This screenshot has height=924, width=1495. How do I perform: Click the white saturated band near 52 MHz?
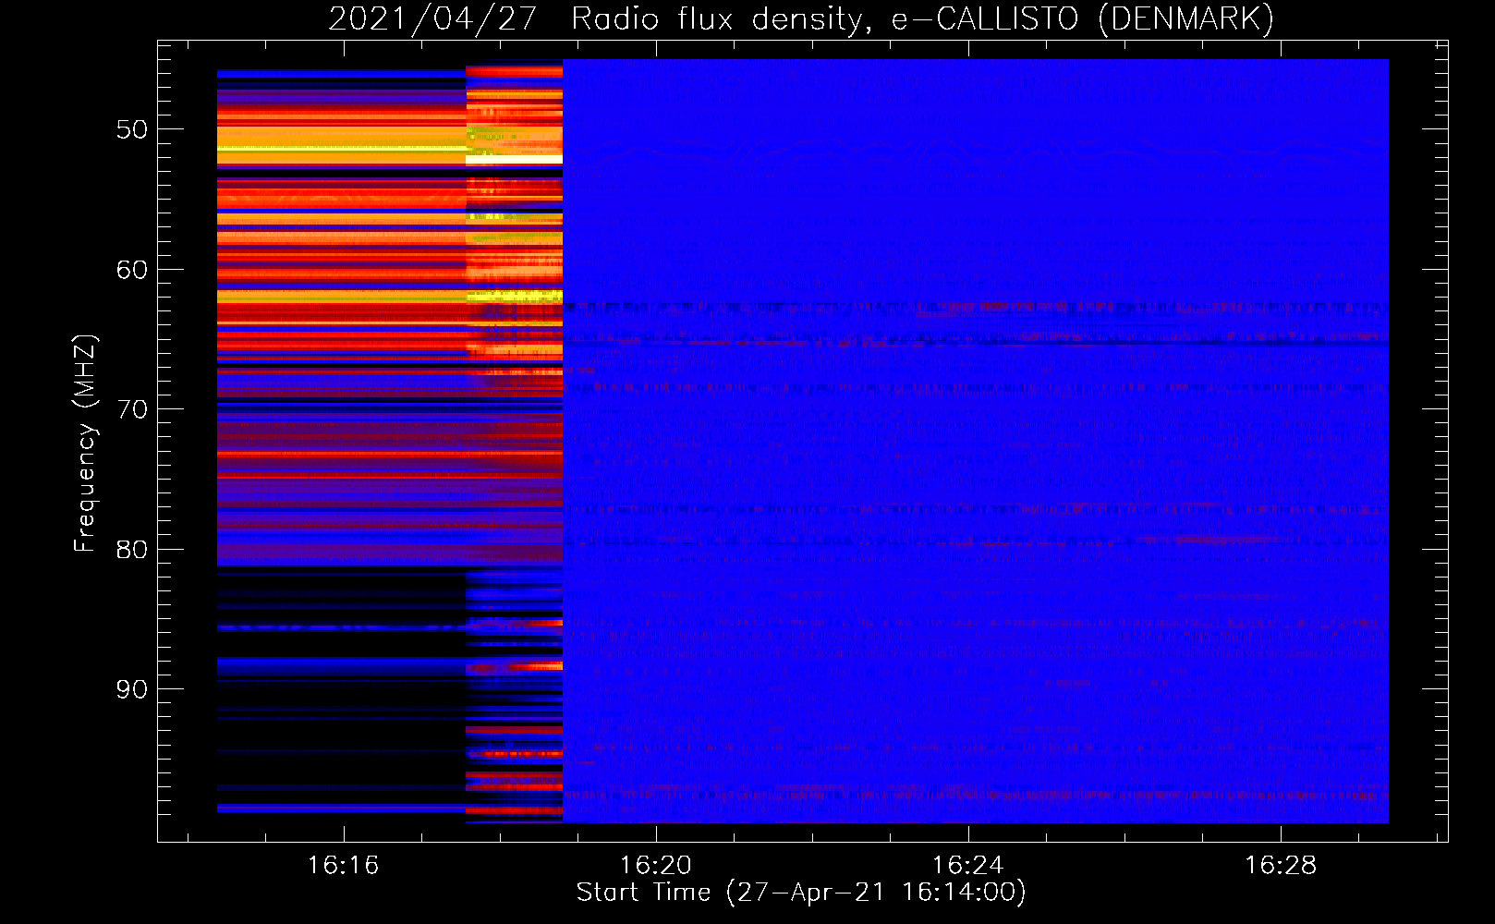(x=514, y=160)
